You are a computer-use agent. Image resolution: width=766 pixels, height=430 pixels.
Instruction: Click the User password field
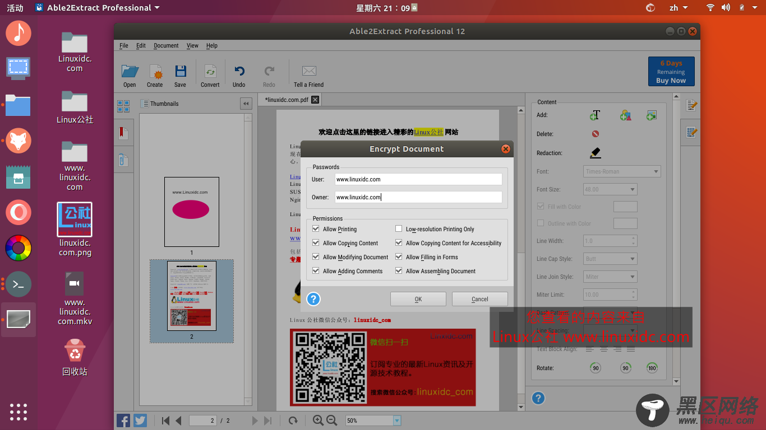pyautogui.click(x=418, y=179)
